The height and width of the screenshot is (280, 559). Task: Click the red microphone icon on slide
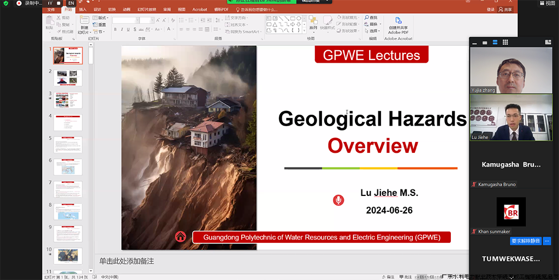tap(338, 200)
